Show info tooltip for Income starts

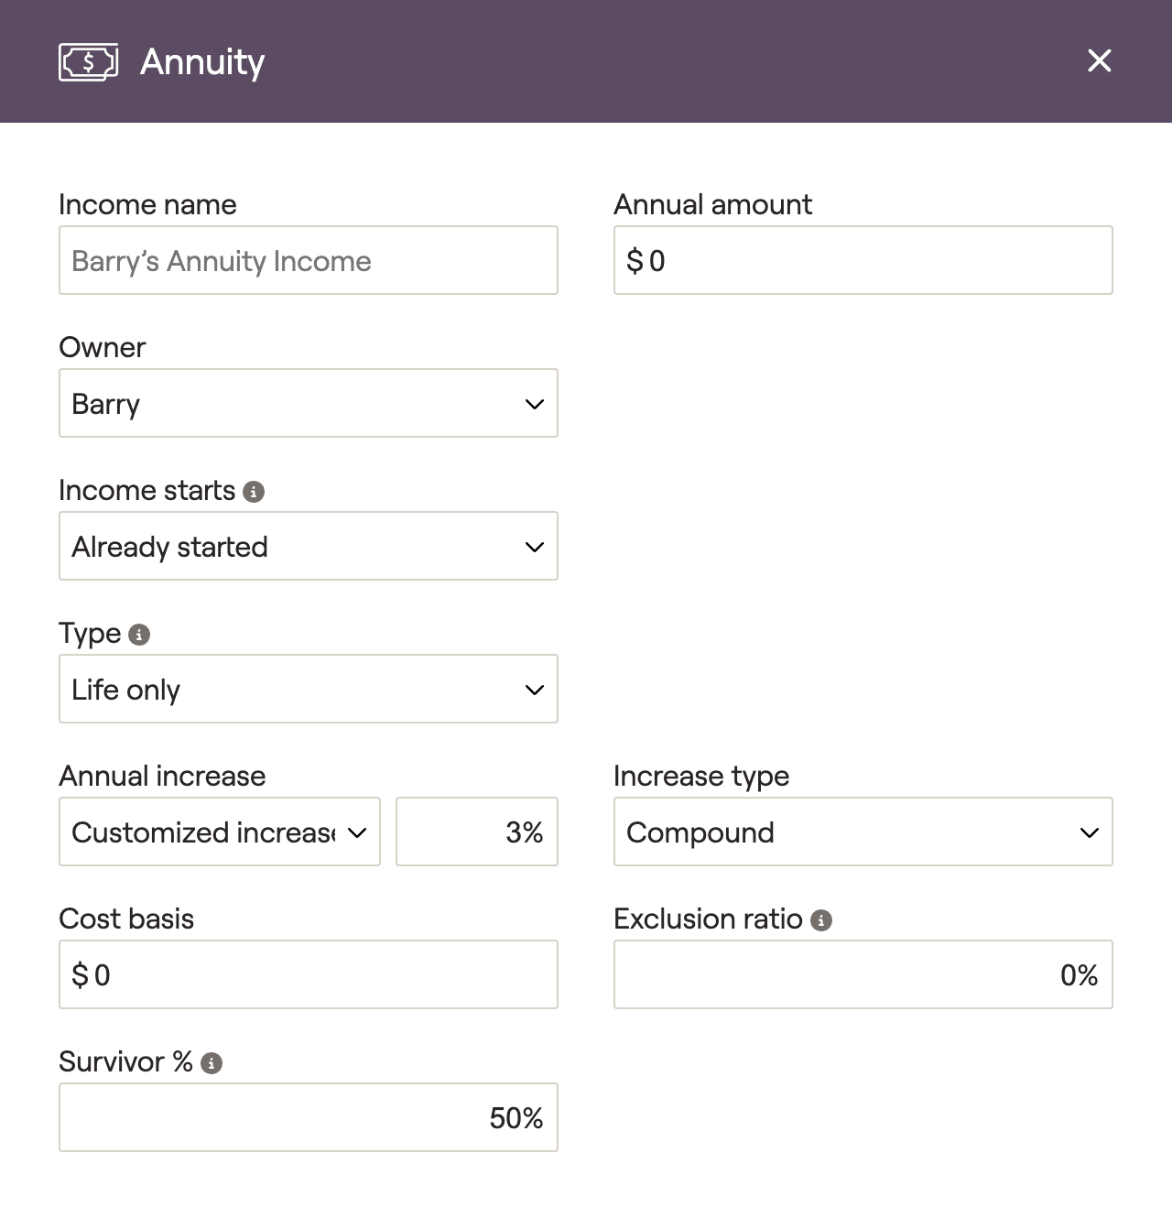tap(254, 492)
